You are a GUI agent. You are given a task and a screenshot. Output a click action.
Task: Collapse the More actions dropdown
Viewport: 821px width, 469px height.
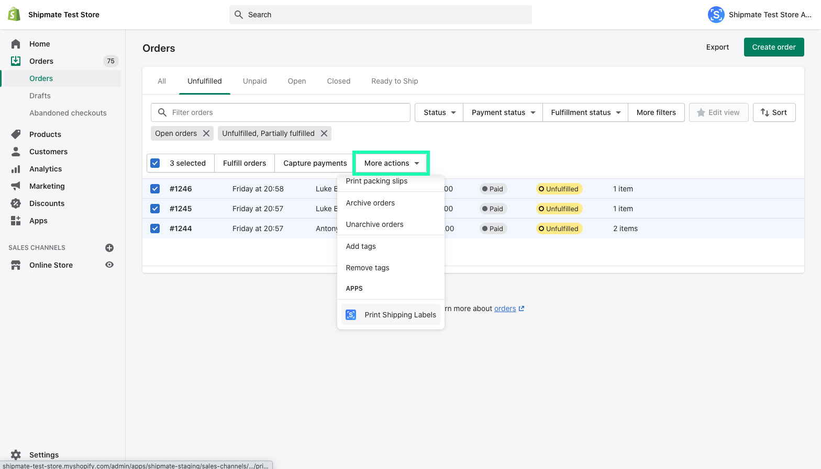tap(392, 163)
